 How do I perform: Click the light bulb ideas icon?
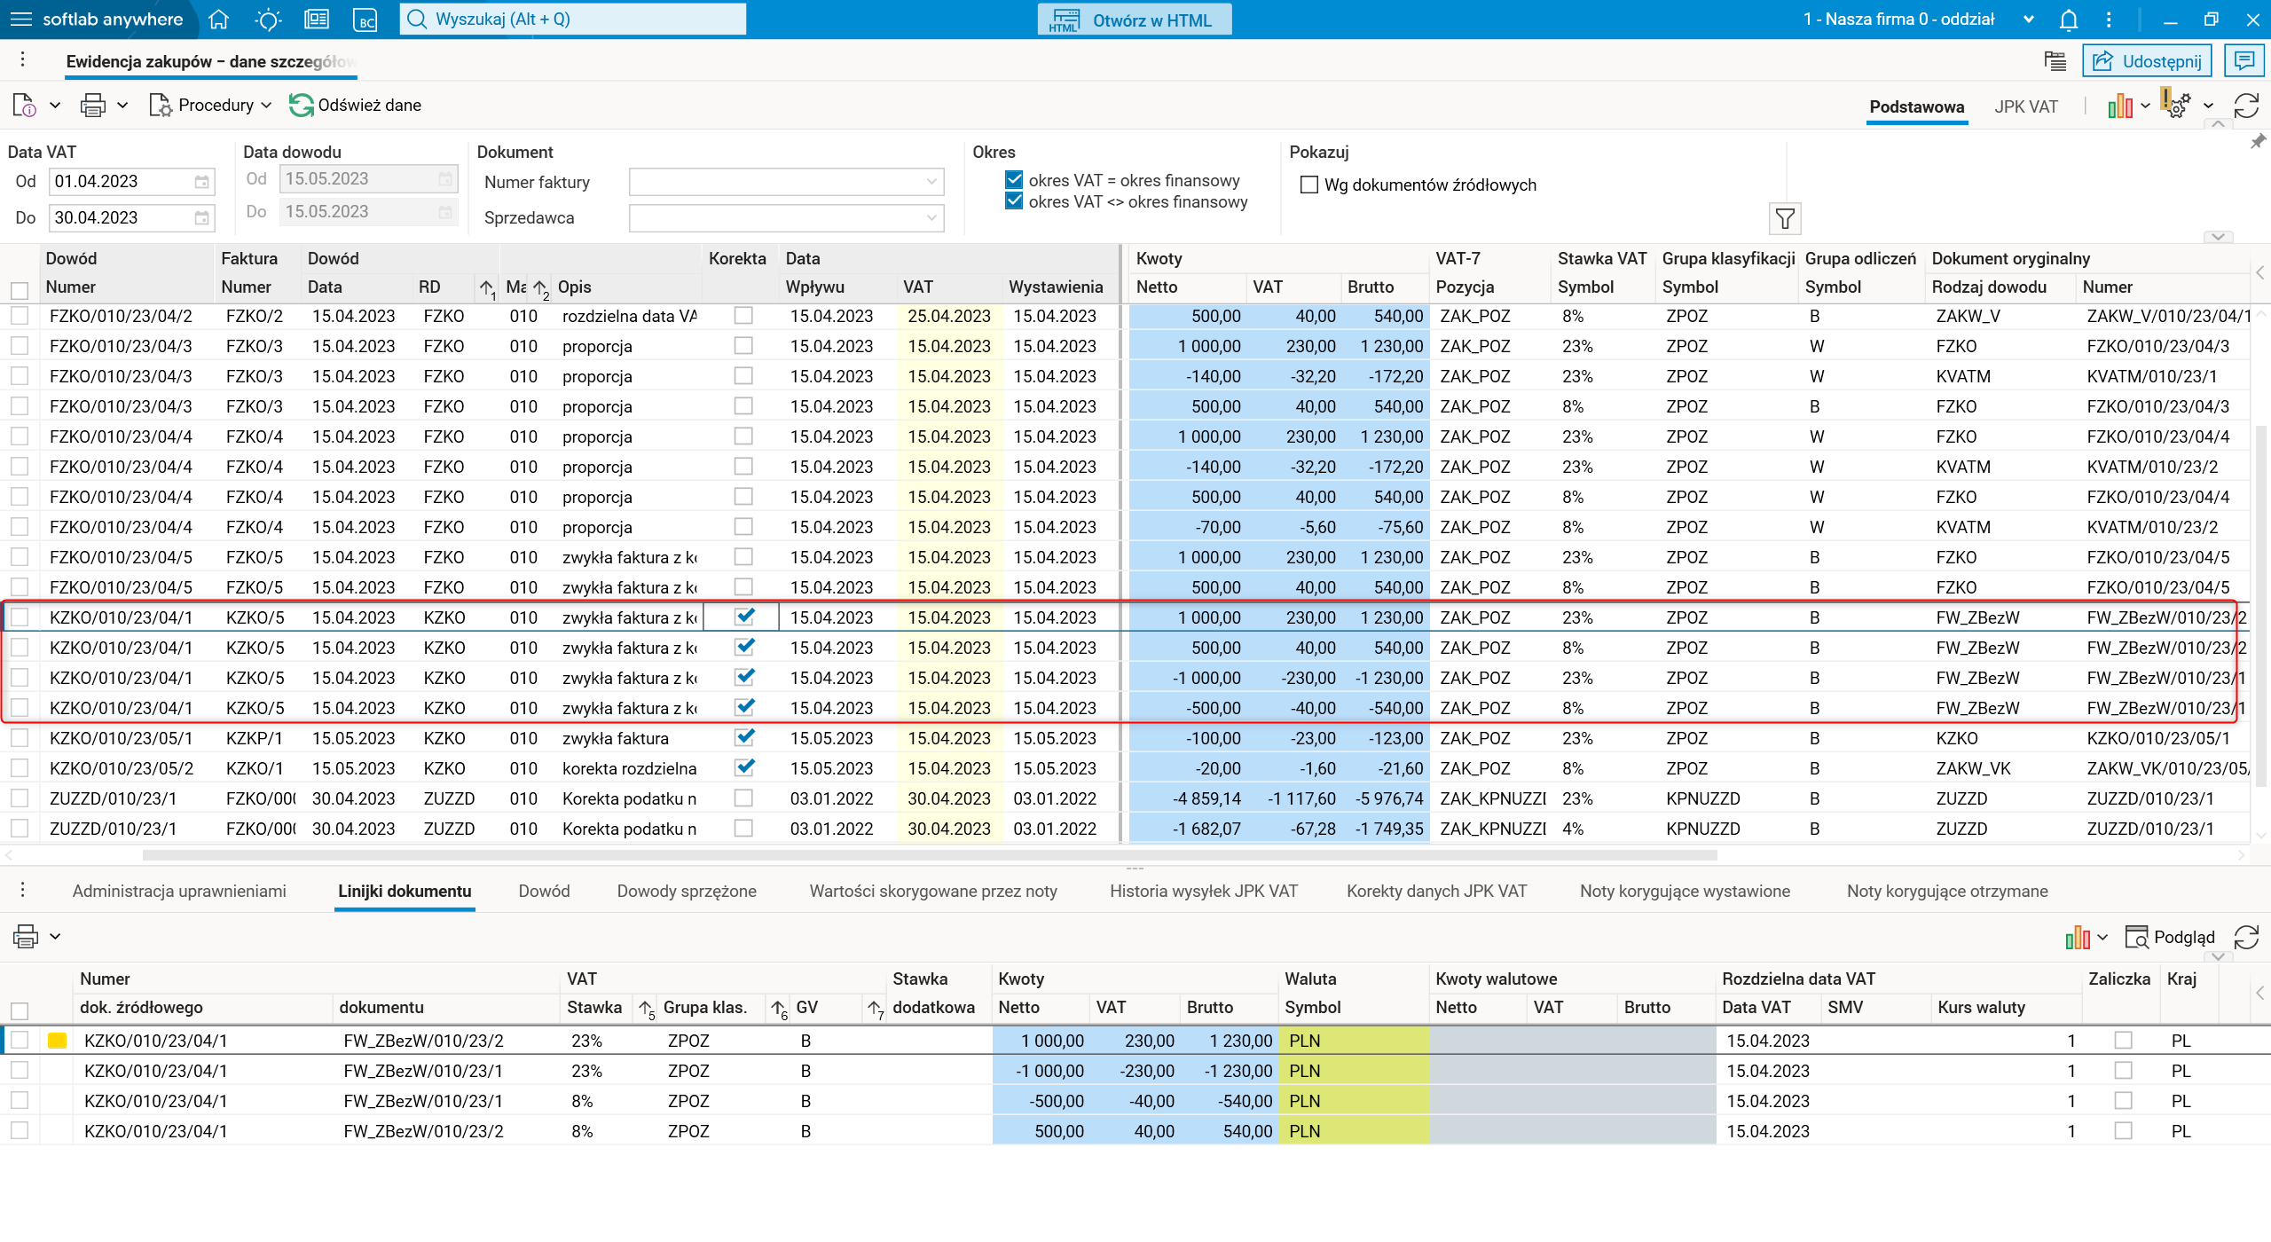pos(267,20)
